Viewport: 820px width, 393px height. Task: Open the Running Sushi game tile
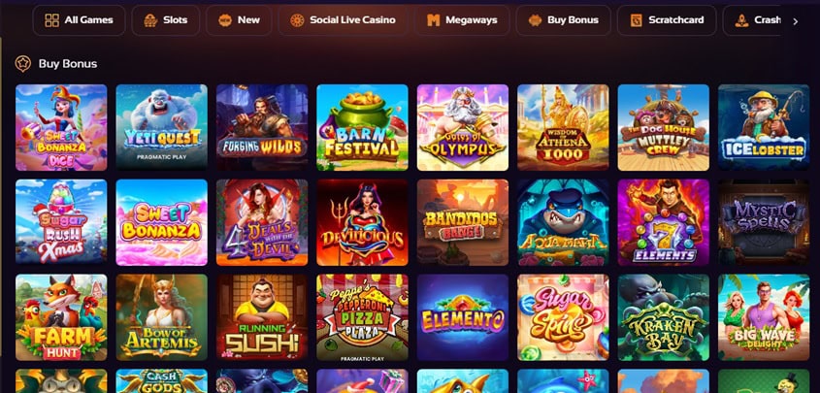tap(262, 317)
